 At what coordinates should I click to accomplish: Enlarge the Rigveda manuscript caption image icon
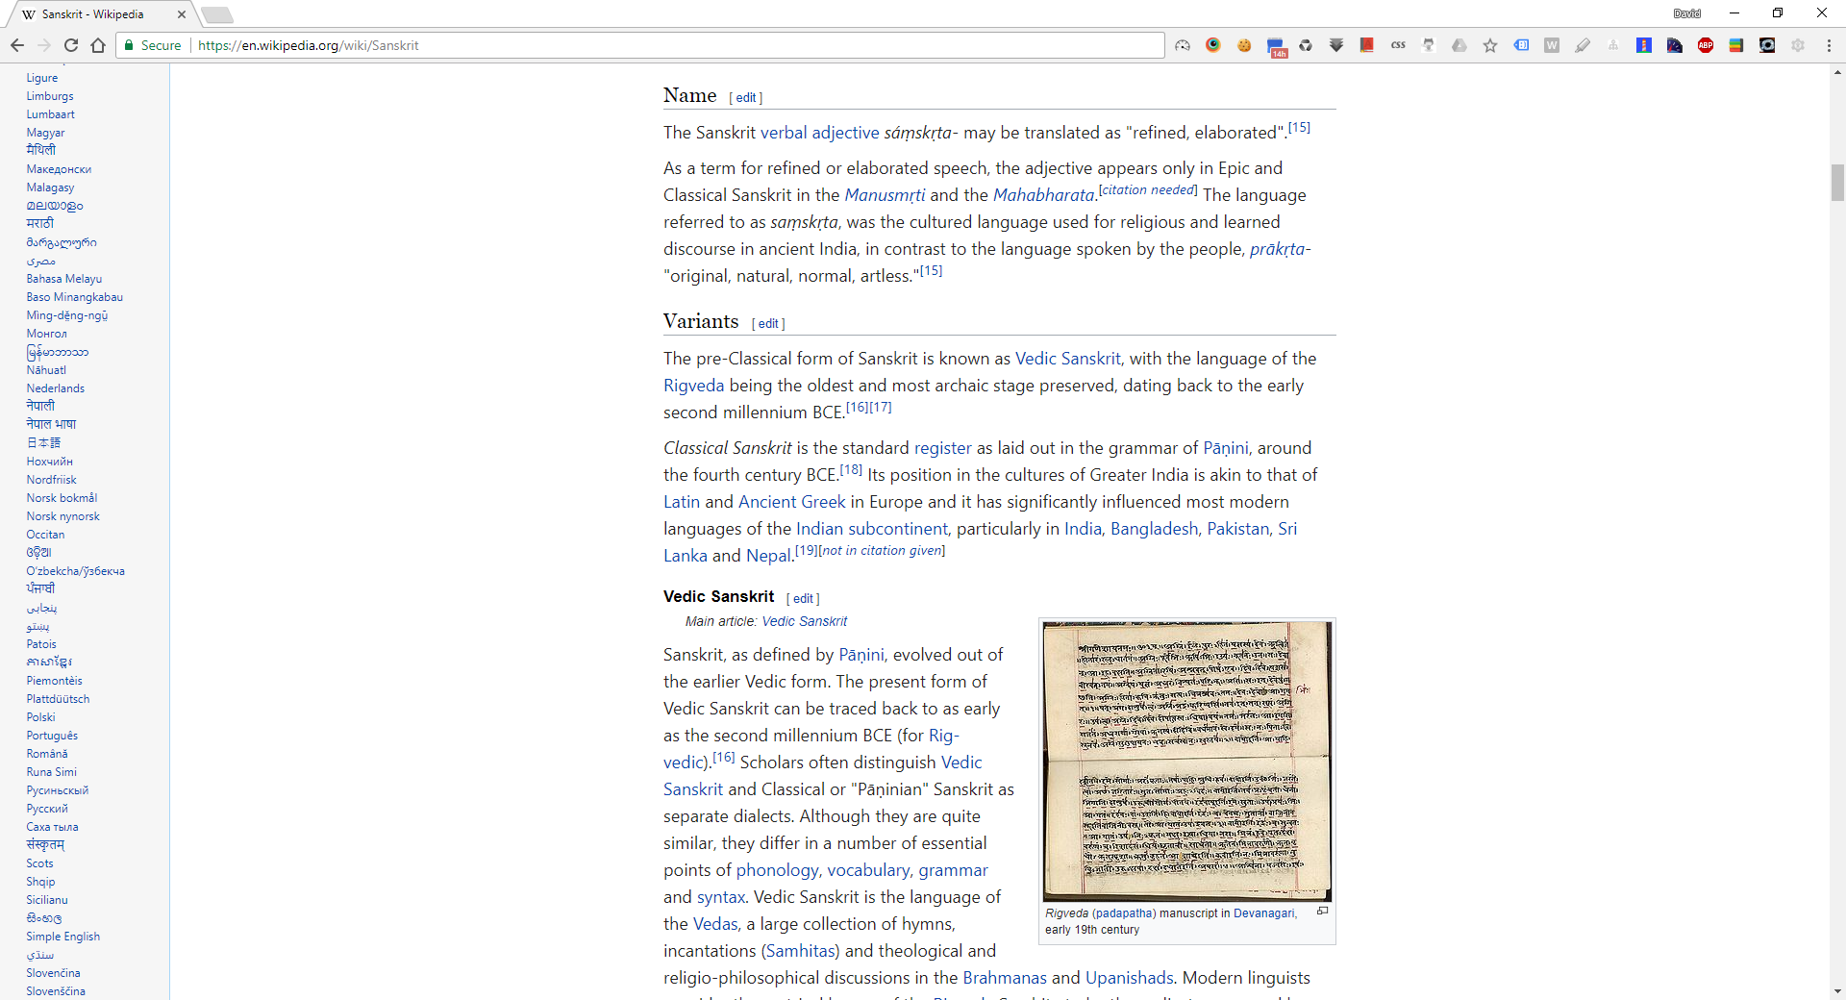point(1322,912)
